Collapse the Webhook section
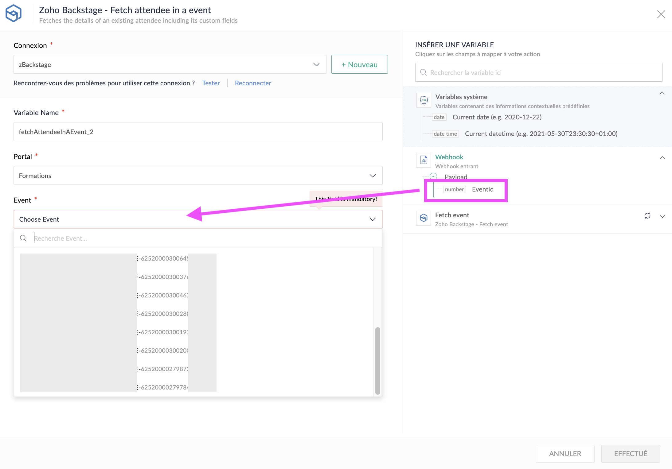 [x=662, y=158]
